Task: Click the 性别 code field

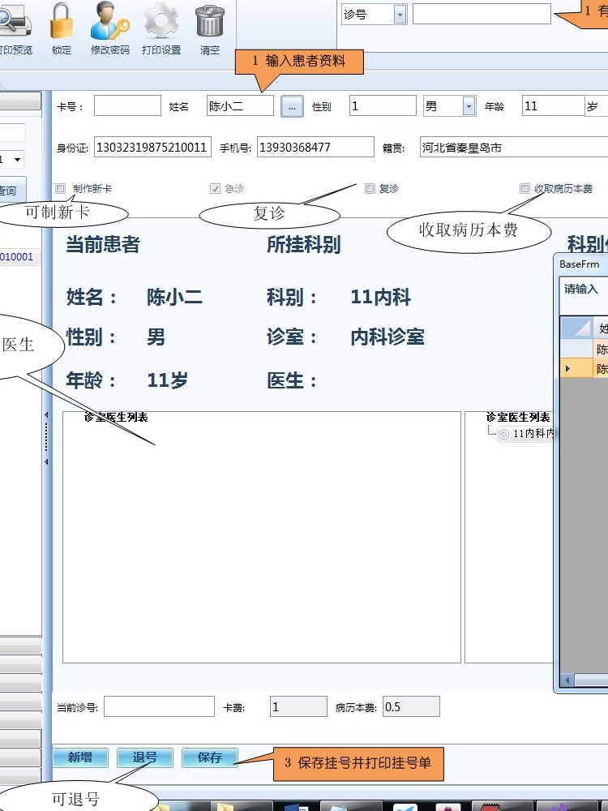Action: 383,106
